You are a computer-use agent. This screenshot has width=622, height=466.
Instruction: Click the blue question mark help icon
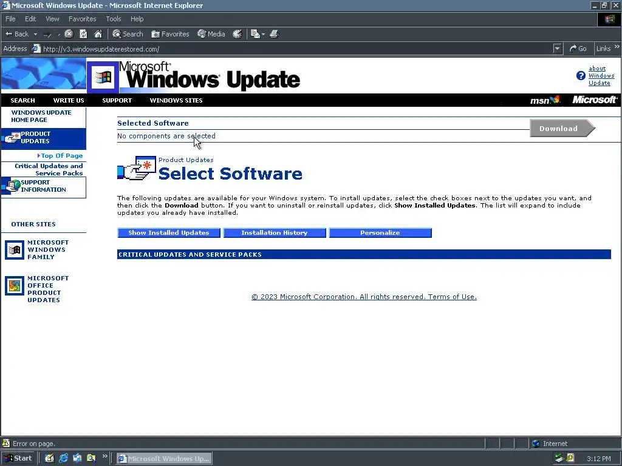click(581, 76)
